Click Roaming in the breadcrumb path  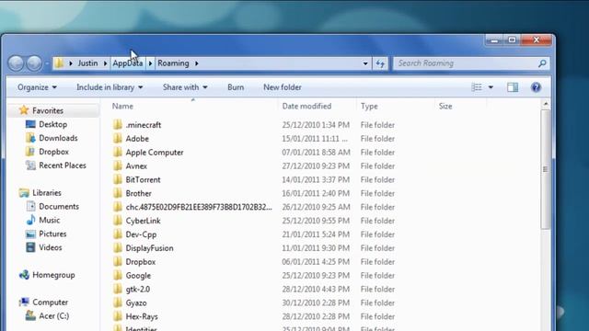173,63
